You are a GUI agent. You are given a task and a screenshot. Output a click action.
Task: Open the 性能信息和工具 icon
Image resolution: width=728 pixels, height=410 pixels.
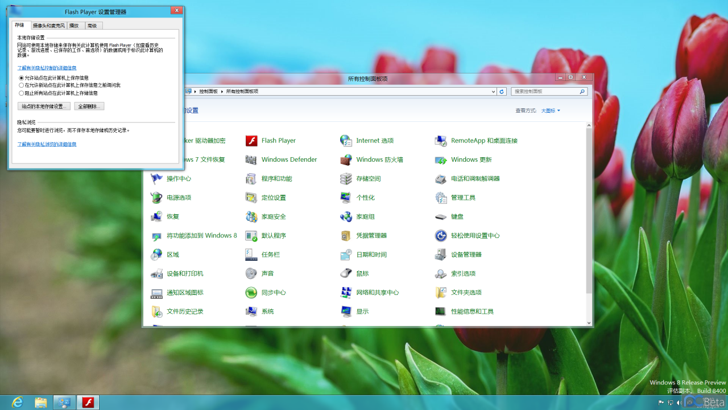coord(441,311)
